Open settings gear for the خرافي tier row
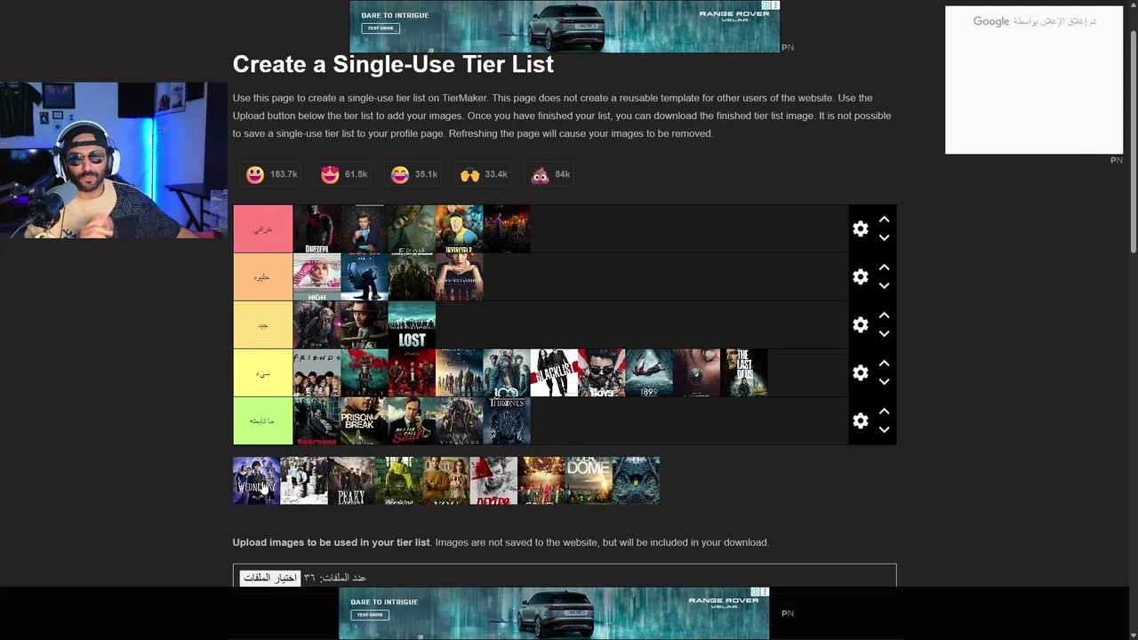Image resolution: width=1138 pixels, height=640 pixels. (x=860, y=228)
